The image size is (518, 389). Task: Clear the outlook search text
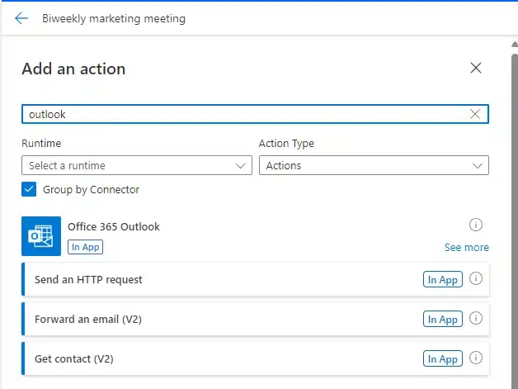pos(475,114)
